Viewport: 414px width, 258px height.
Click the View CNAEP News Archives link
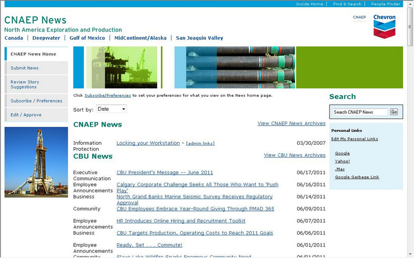[291, 124]
